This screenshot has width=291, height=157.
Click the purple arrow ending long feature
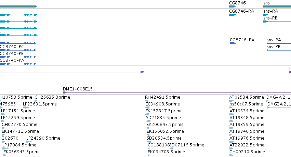(x=142, y=72)
